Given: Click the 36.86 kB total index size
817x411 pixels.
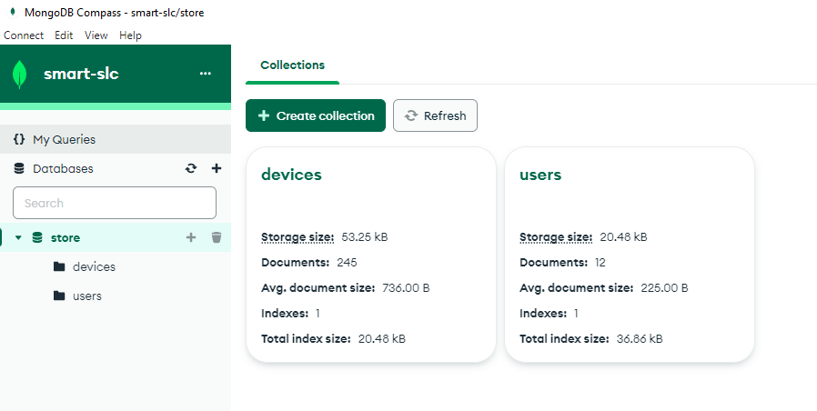Looking at the screenshot, I should pos(640,338).
